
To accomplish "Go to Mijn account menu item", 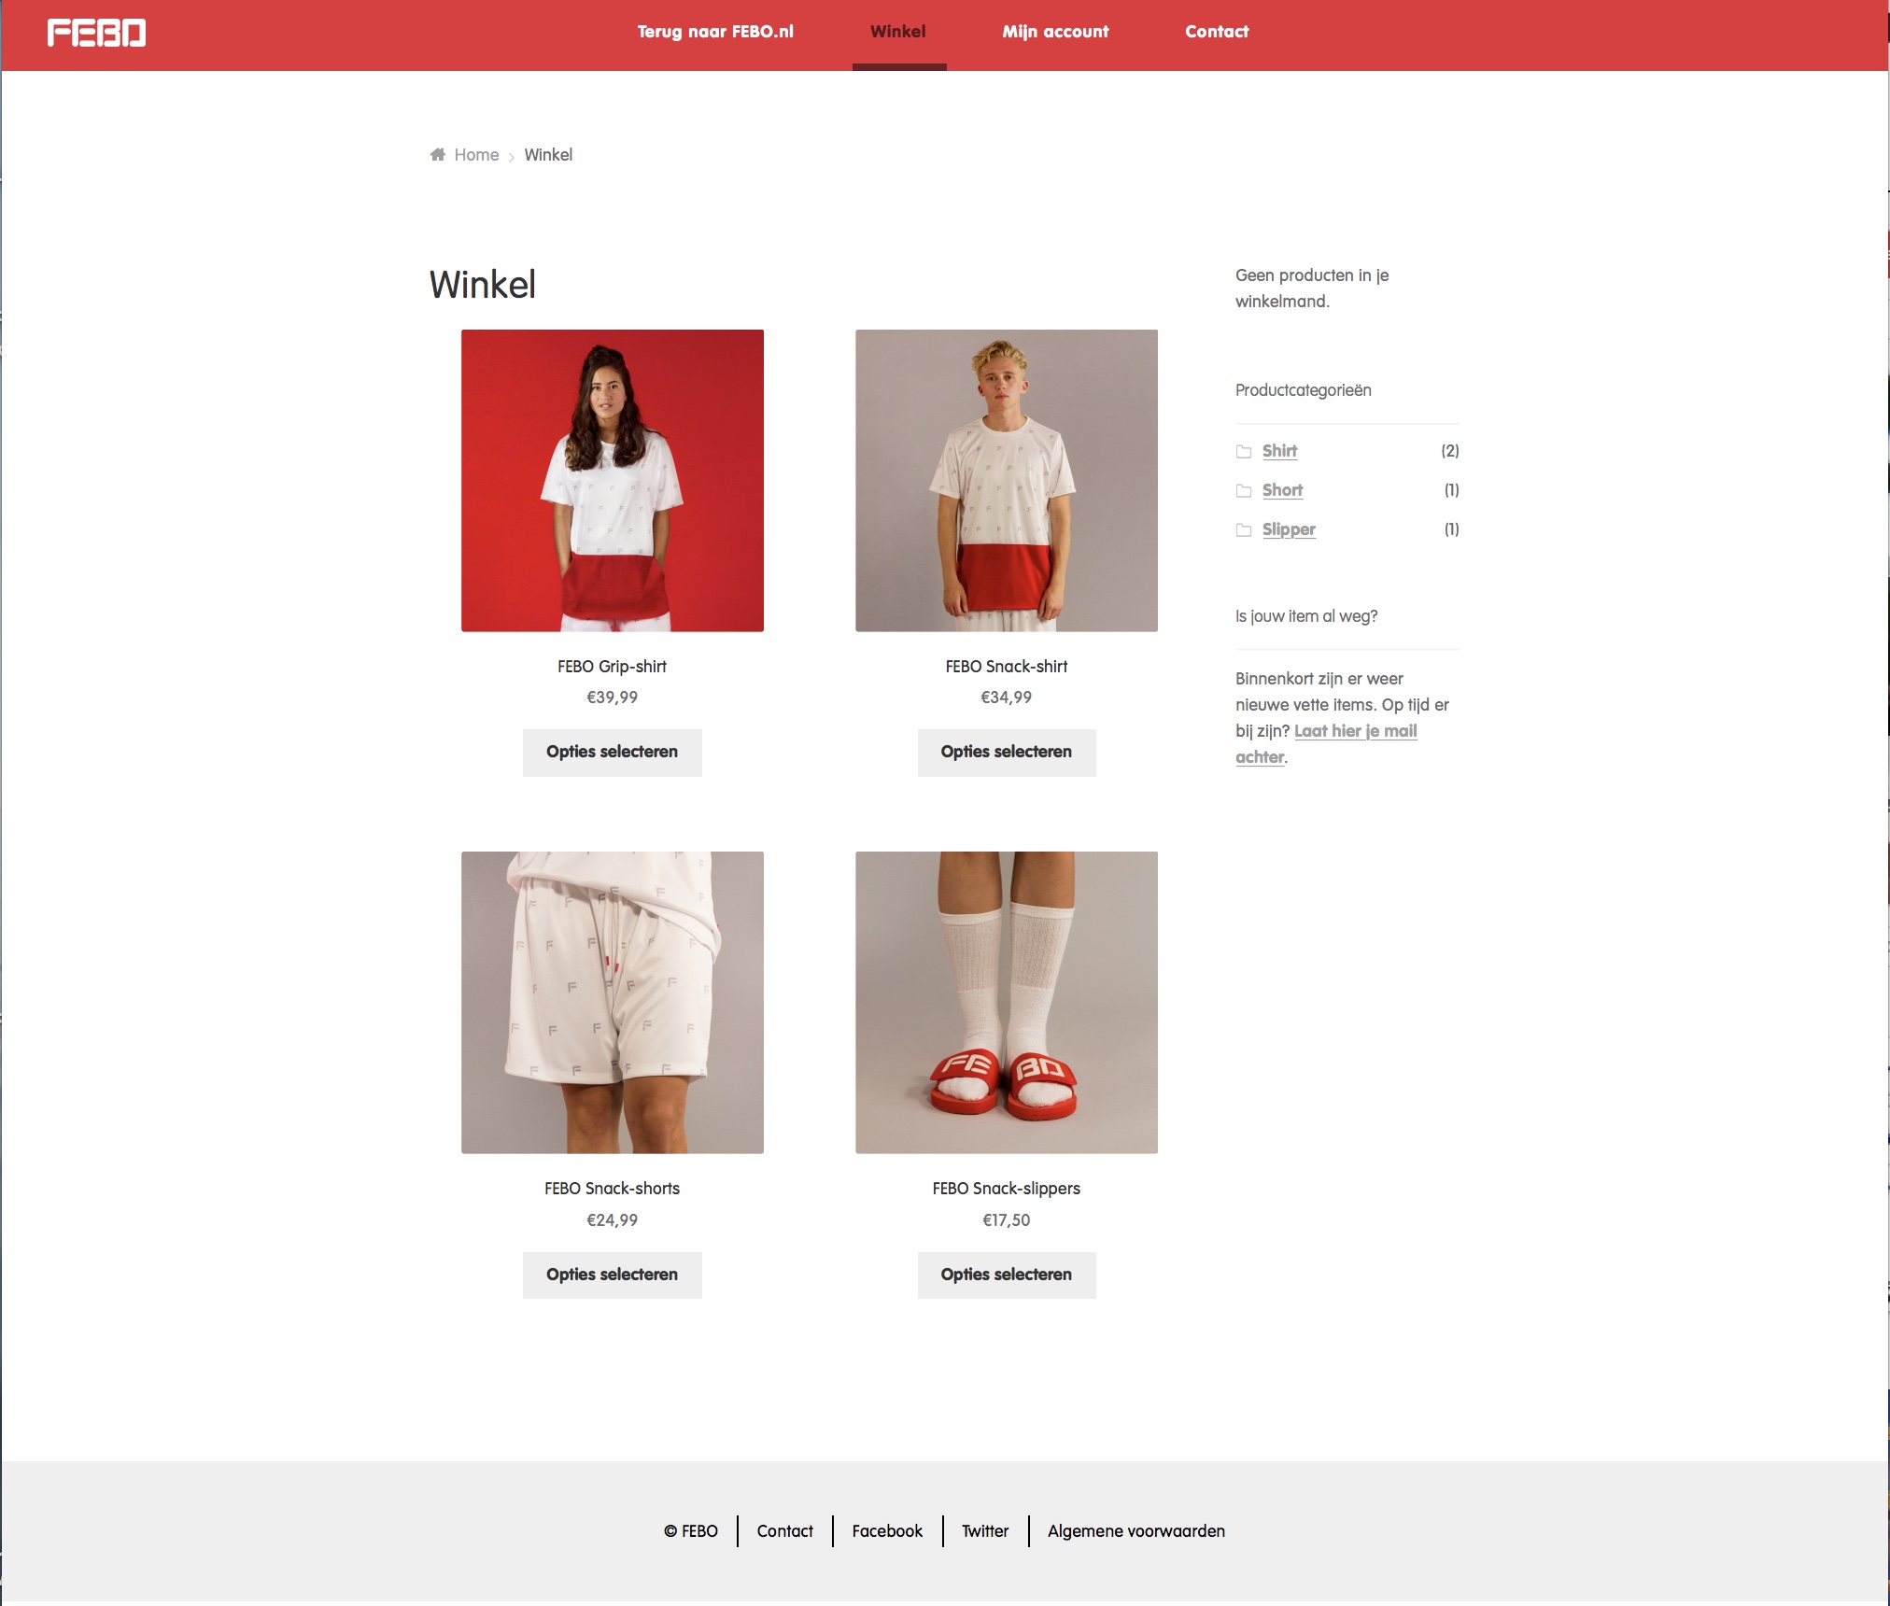I will pyautogui.click(x=1055, y=32).
